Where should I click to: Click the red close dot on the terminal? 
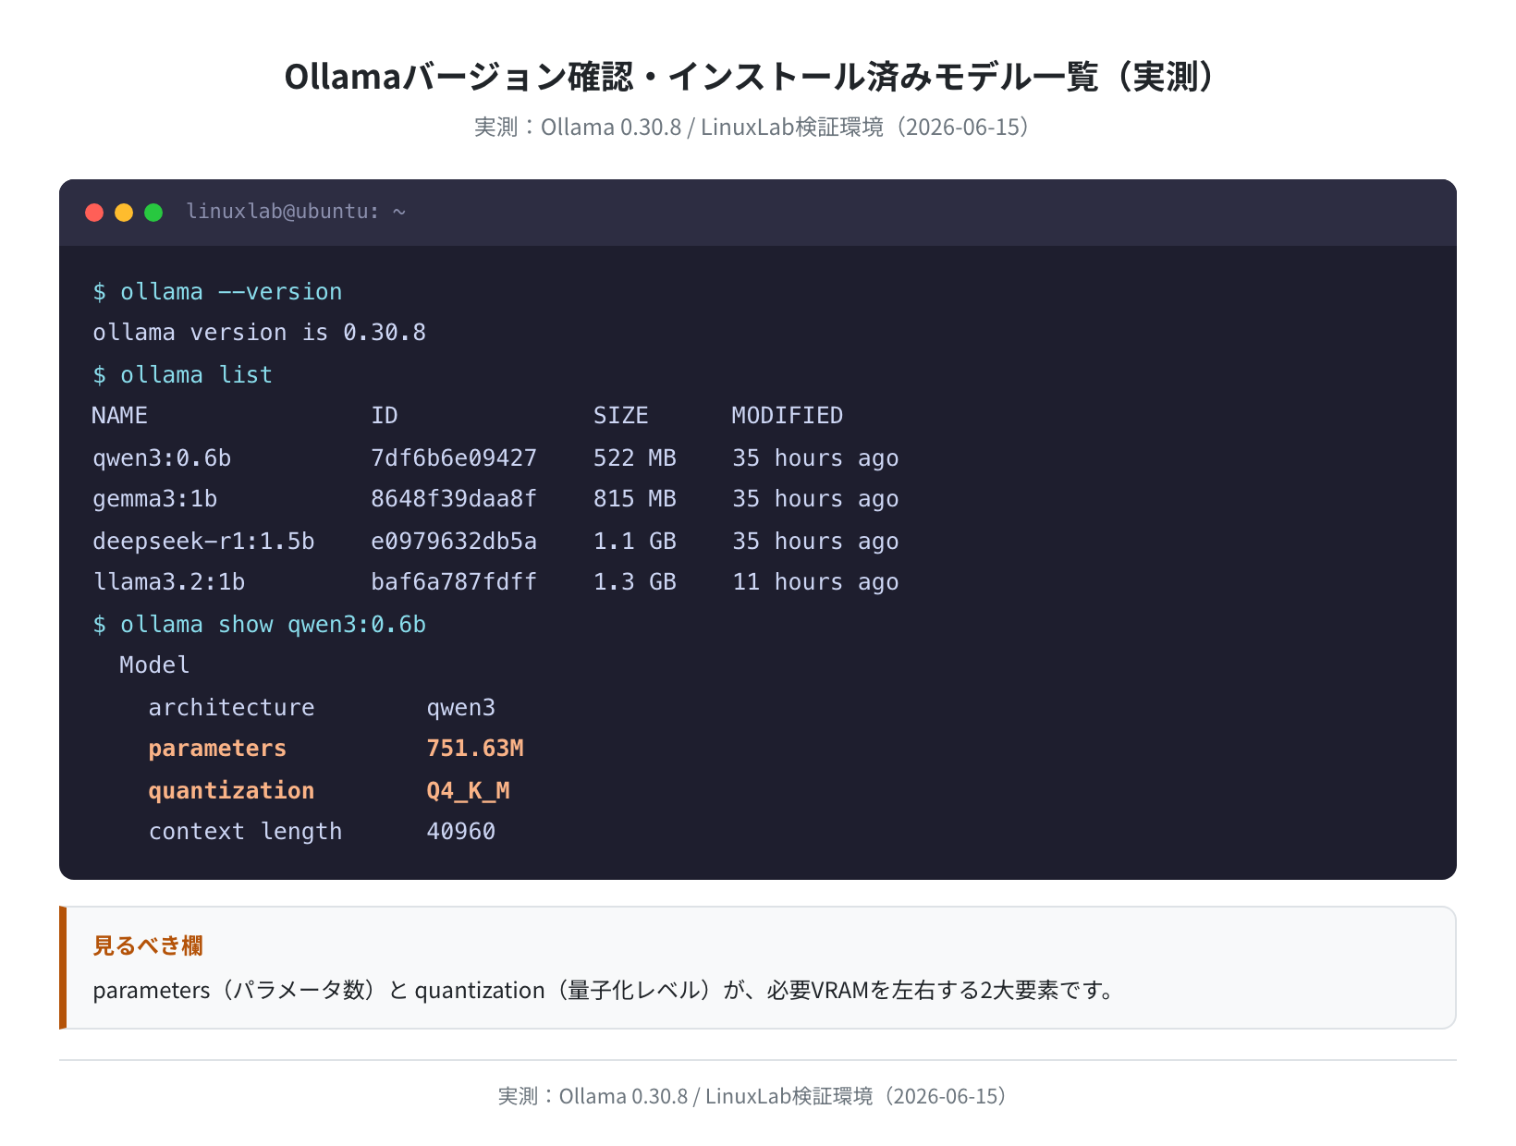pyautogui.click(x=94, y=213)
